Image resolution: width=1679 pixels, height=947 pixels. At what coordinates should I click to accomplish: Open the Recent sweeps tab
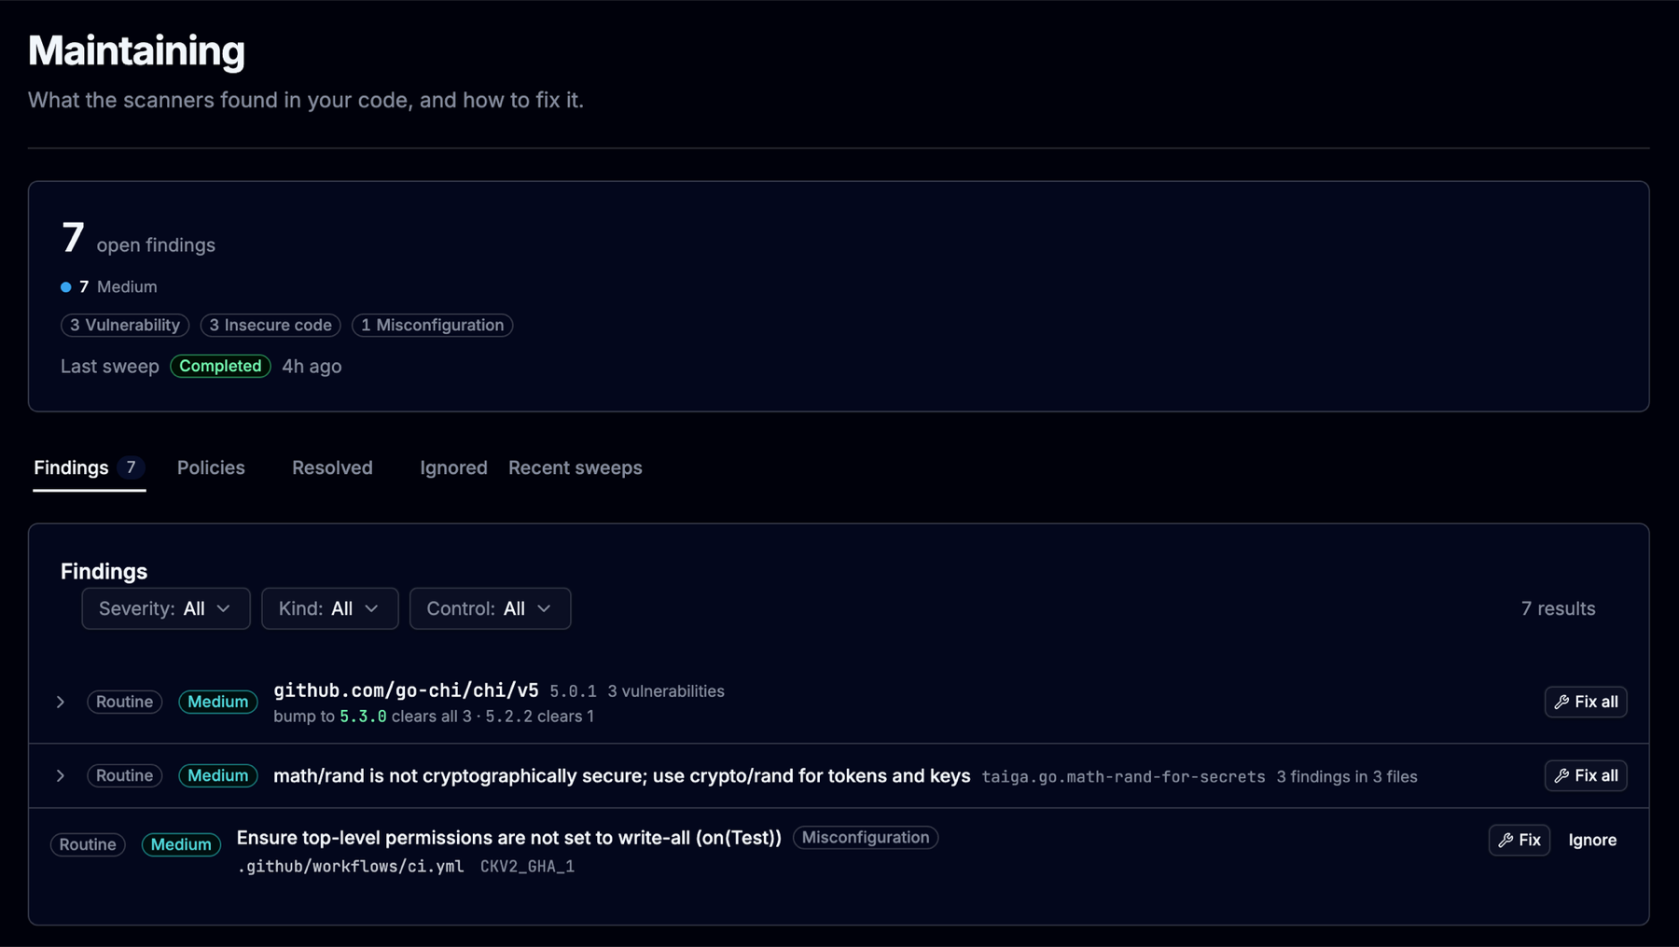[575, 467]
